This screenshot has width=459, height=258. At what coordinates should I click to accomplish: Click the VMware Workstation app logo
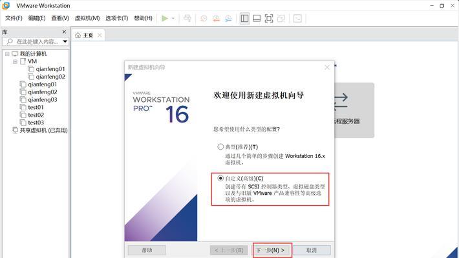click(x=6, y=6)
